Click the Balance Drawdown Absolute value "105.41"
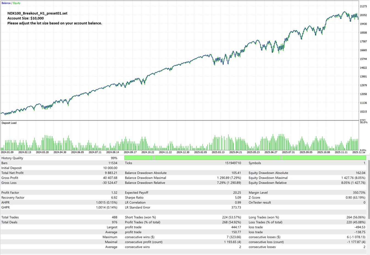Image resolution: width=370 pixels, height=255 pixels. (236, 173)
